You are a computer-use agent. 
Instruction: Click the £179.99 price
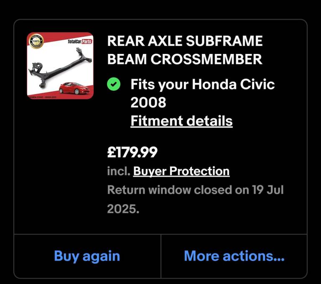[x=132, y=152]
